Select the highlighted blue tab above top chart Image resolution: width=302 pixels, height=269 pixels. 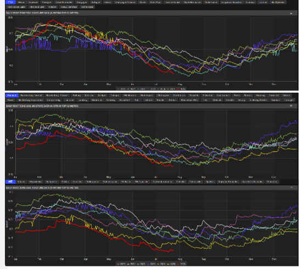(x=10, y=2)
